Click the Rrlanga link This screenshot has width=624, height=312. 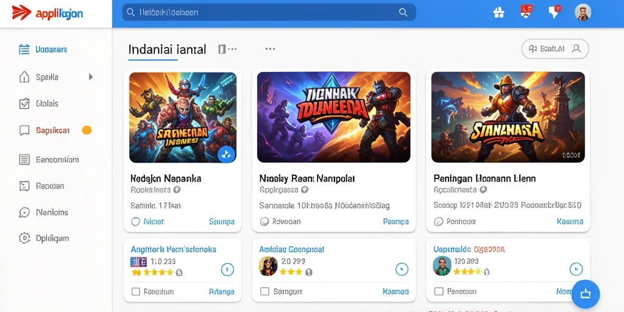coord(222,292)
